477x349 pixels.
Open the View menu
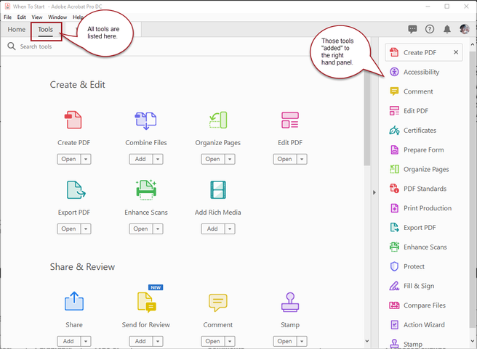click(37, 17)
